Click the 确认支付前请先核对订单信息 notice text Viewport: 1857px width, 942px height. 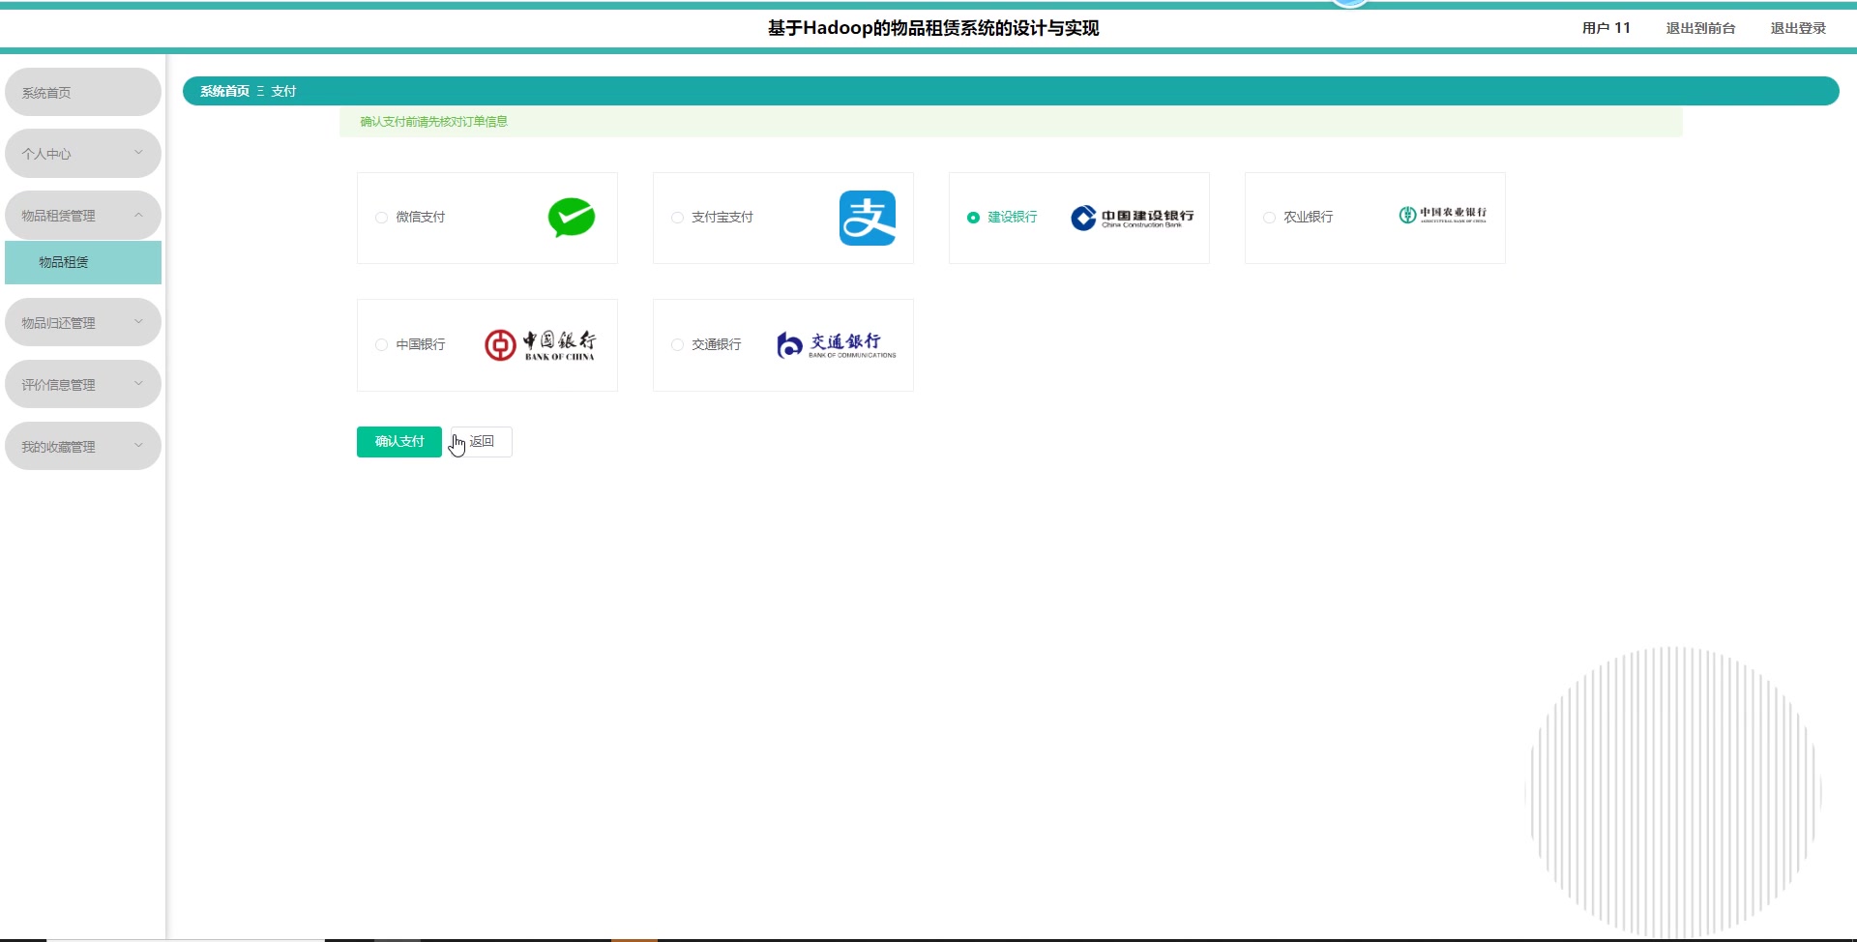tap(434, 122)
